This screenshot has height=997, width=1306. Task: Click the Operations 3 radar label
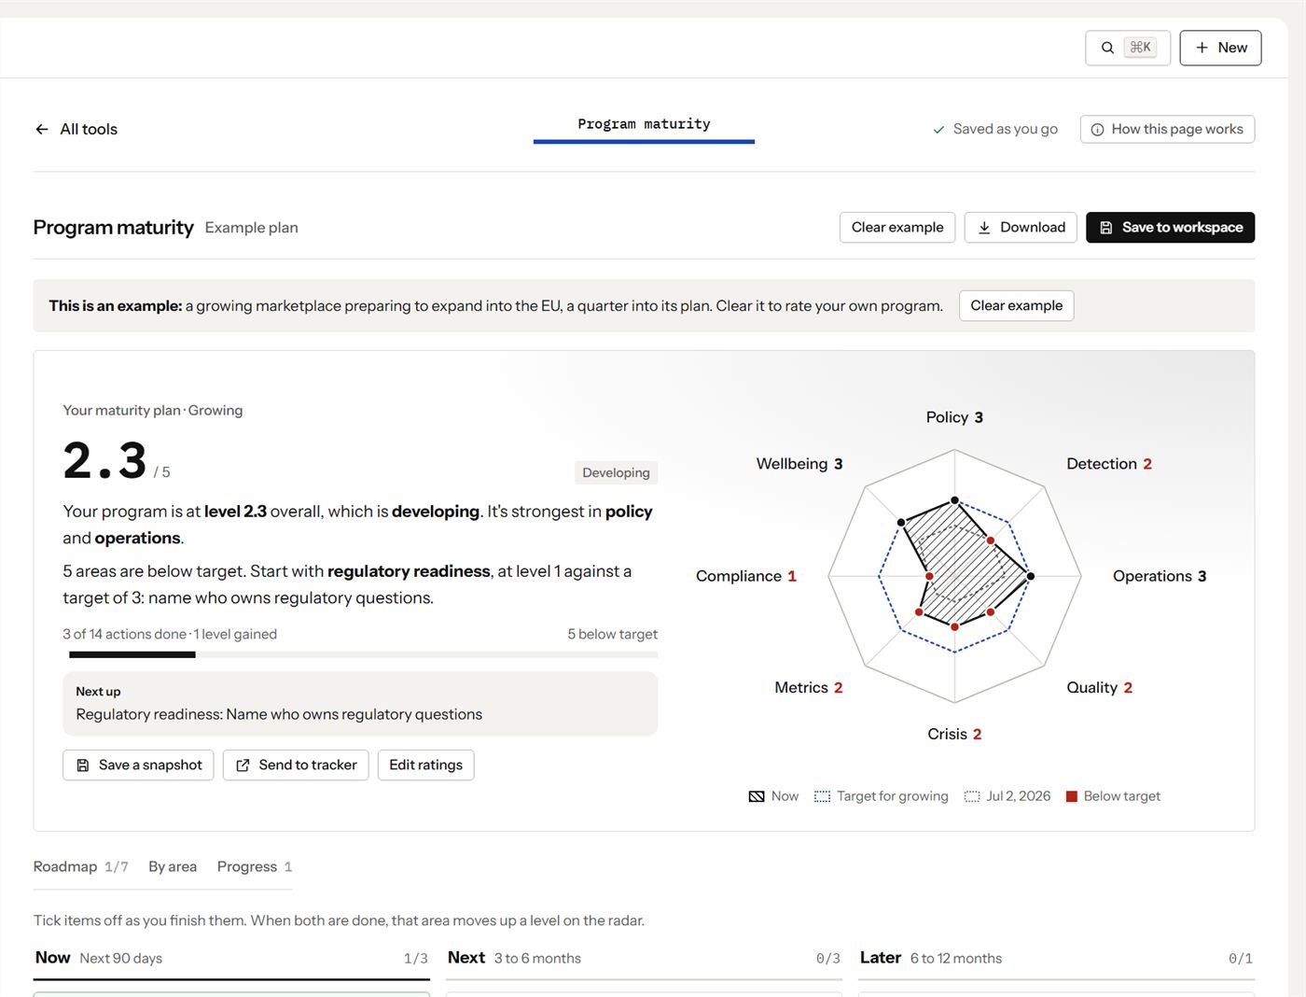pyautogui.click(x=1160, y=576)
